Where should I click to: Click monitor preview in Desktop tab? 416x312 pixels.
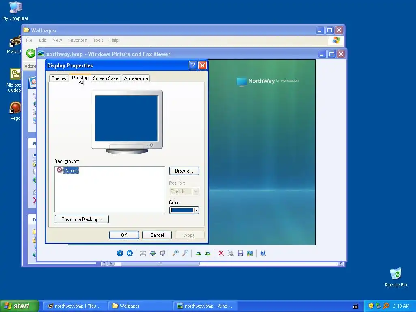[127, 122]
